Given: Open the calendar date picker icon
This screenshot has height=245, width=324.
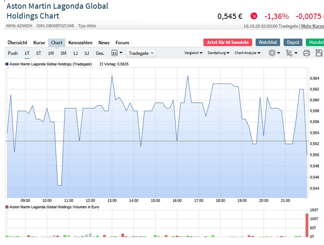Looking at the screenshot, I should pos(114,53).
